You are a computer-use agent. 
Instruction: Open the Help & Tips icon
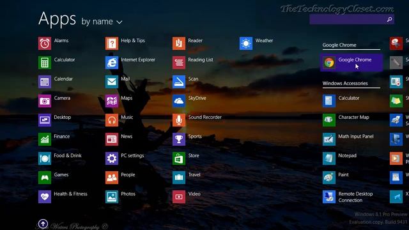coord(112,43)
